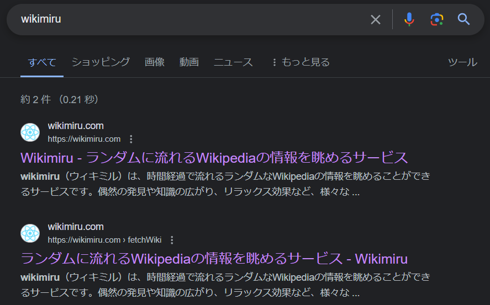Open the ツール options
Image resolution: width=490 pixels, height=305 pixels.
462,62
